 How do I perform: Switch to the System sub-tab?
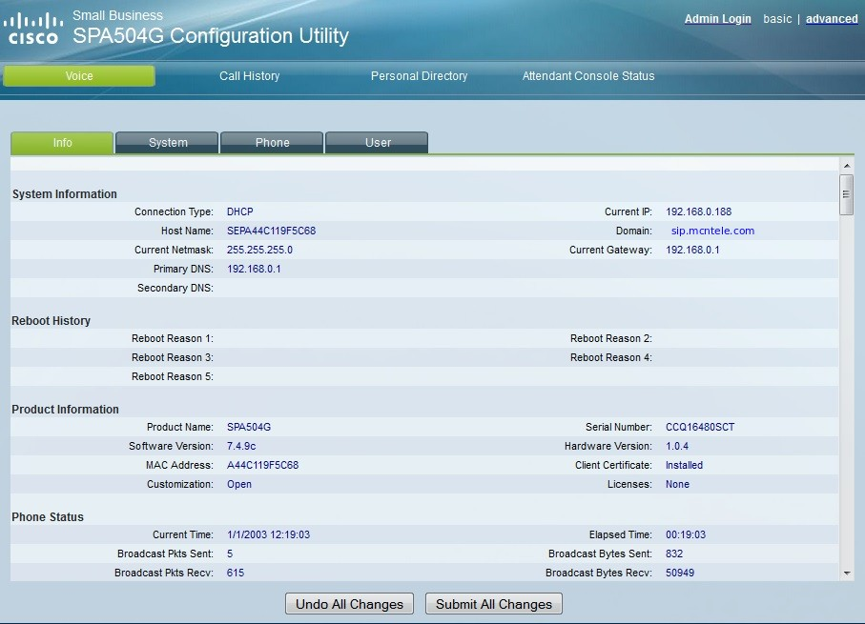point(167,143)
